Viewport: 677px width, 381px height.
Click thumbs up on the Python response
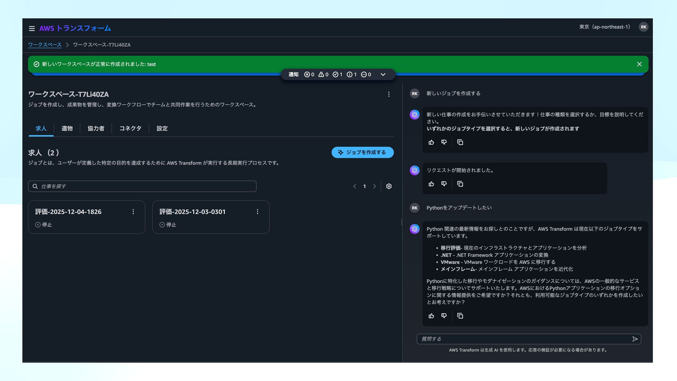[x=431, y=316]
